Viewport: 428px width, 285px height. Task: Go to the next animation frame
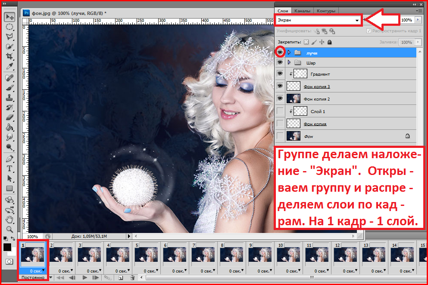96,278
